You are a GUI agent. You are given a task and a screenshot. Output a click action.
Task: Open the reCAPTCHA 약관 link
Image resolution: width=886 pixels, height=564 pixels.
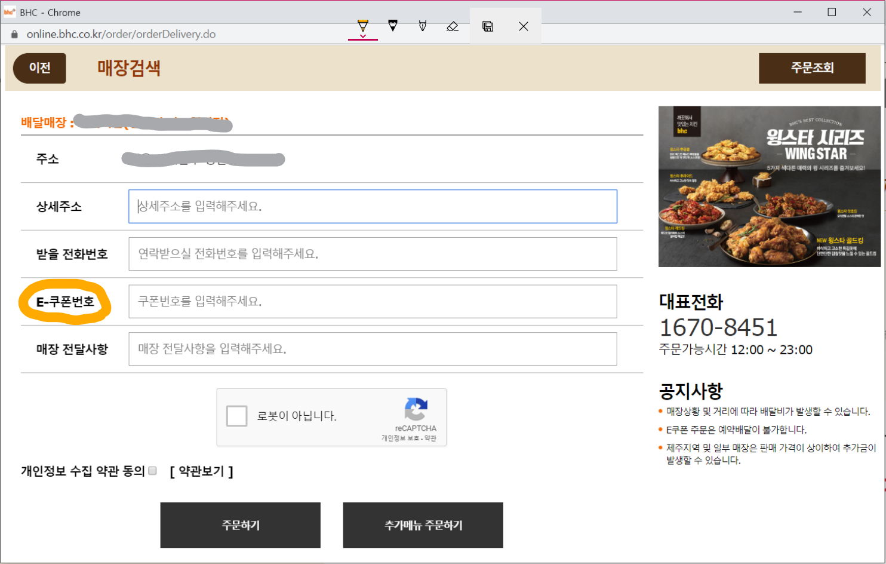click(431, 439)
